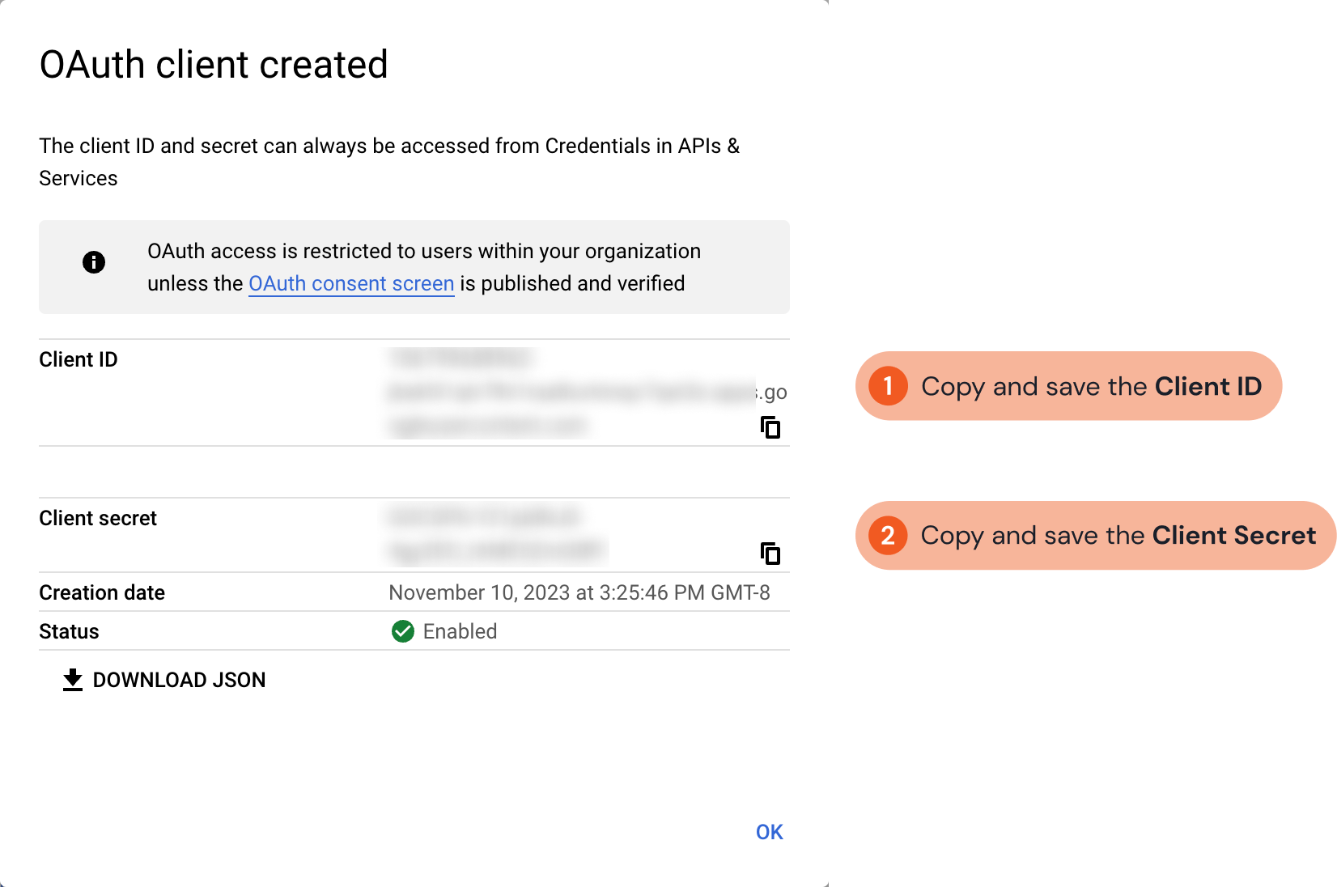The width and height of the screenshot is (1337, 887).
Task: Copy the Client secret to clipboard
Action: click(770, 554)
